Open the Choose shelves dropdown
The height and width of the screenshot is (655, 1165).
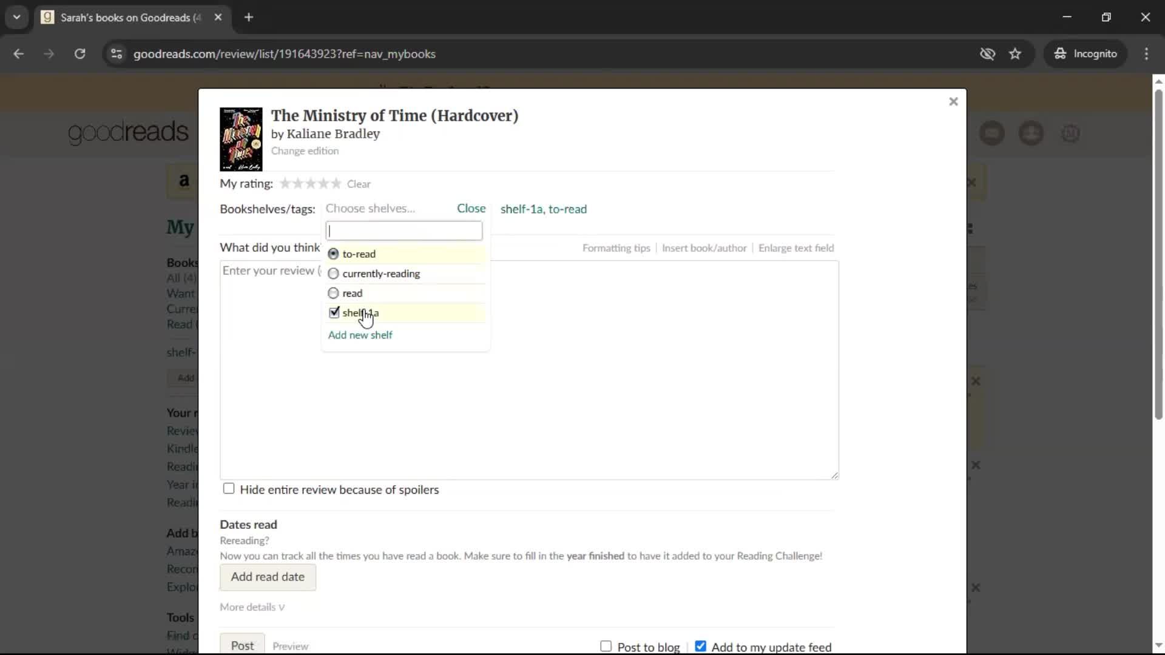370,209
